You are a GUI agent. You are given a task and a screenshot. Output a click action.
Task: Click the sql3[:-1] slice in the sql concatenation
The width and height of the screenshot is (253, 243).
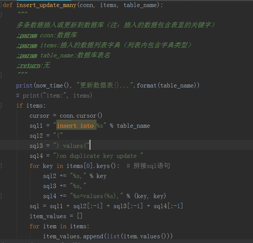128,206
